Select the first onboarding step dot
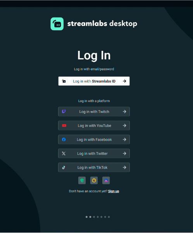The width and height of the screenshot is (193, 234). pos(86,217)
